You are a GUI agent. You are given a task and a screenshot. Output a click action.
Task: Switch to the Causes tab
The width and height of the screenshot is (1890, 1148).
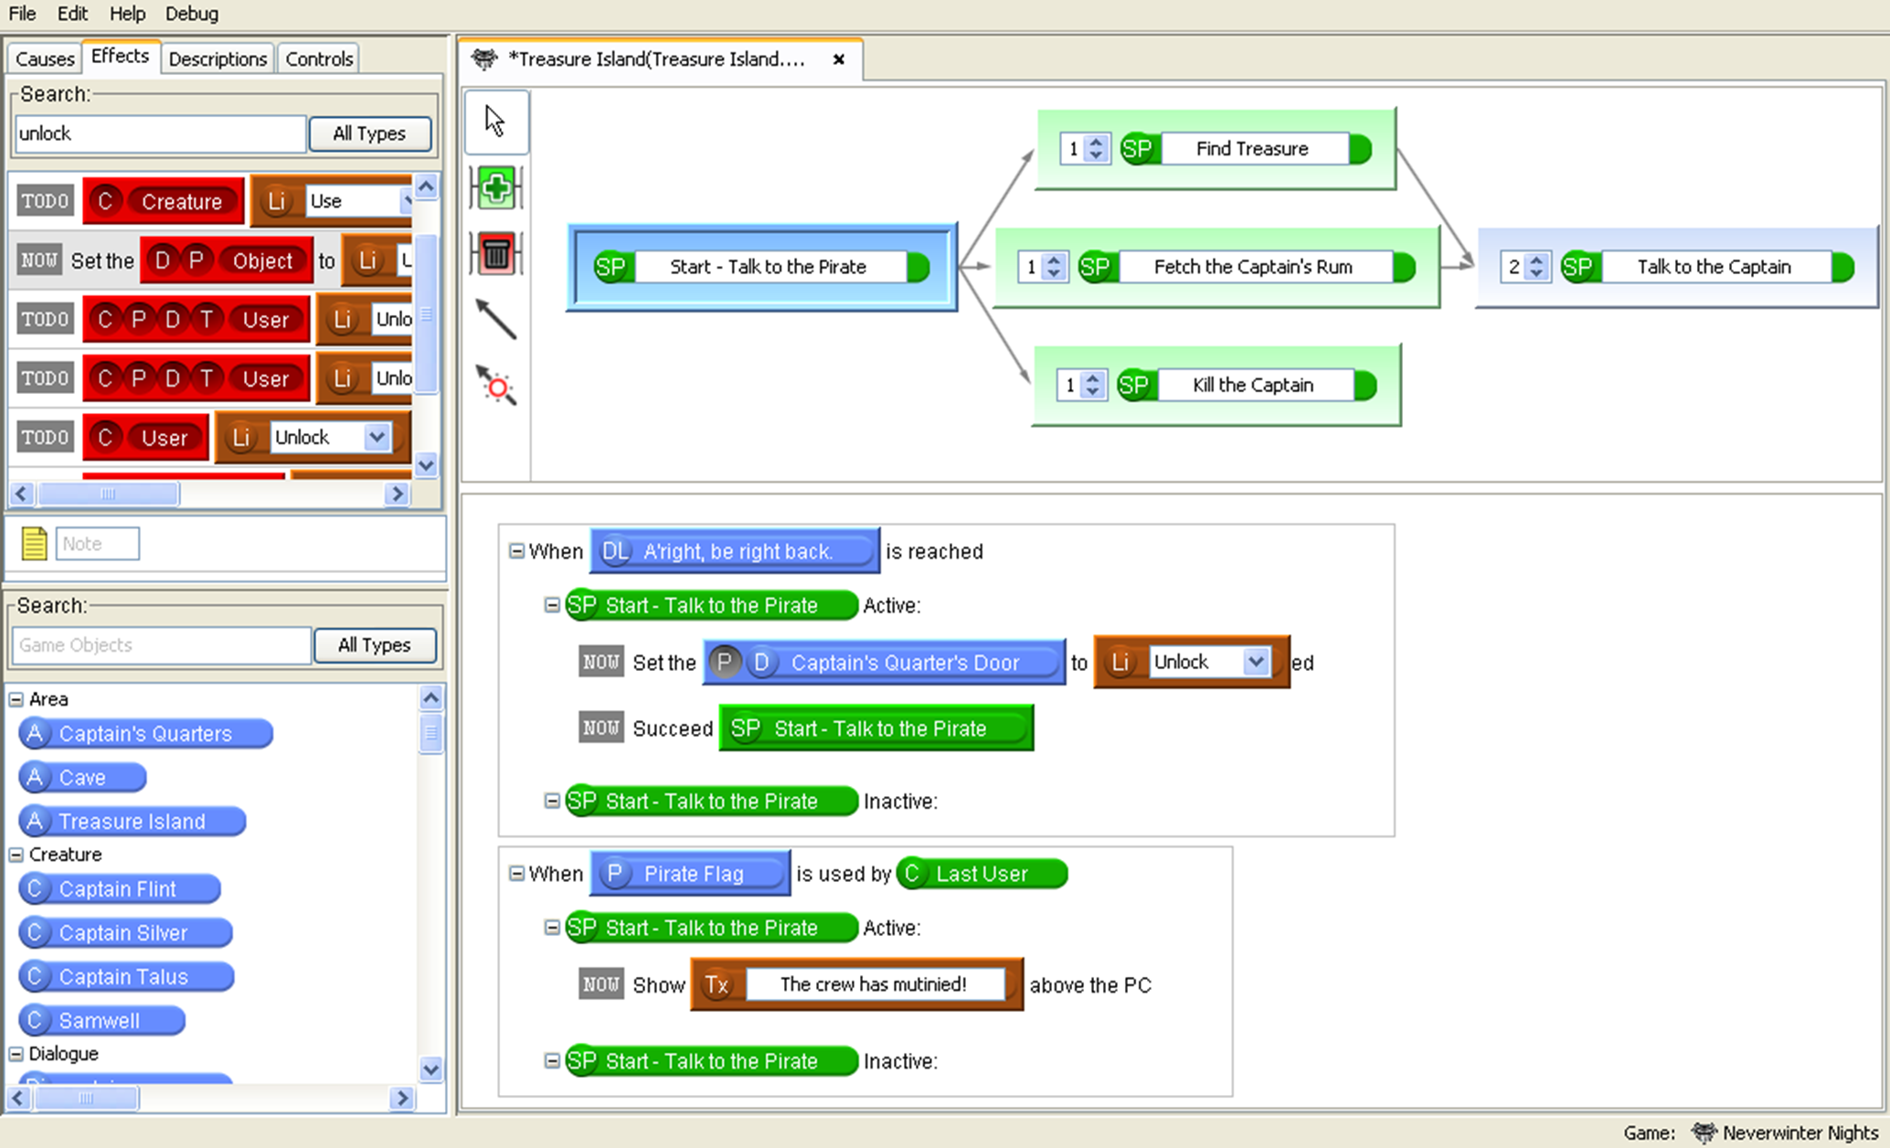click(x=44, y=58)
